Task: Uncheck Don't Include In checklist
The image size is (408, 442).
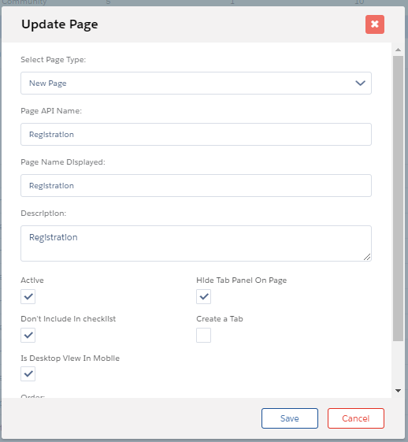Action: tap(28, 335)
